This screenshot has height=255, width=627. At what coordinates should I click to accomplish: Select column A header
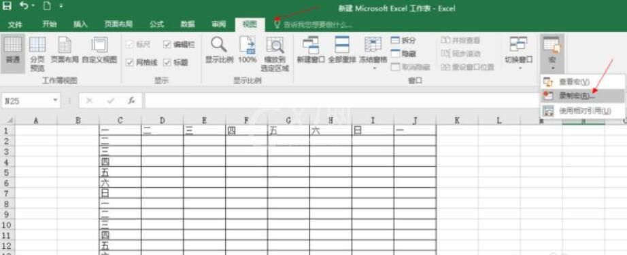pyautogui.click(x=36, y=120)
